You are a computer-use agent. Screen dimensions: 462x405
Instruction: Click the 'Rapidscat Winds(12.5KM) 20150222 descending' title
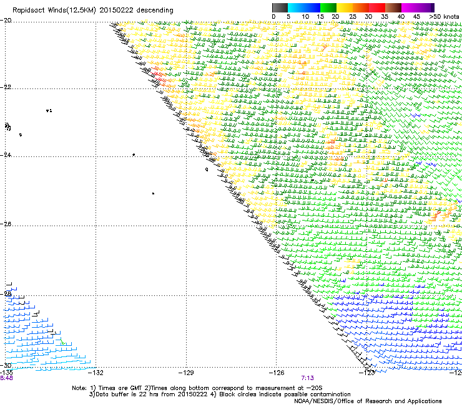[93, 10]
